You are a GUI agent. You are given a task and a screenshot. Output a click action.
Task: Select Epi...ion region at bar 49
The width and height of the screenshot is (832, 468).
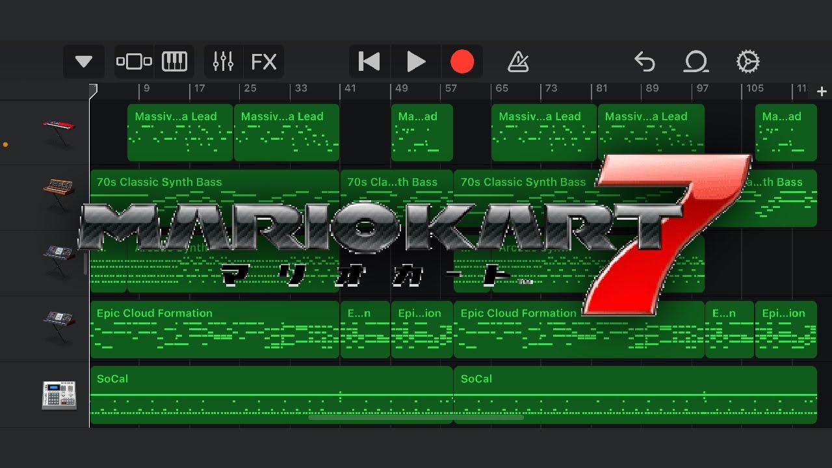pos(422,329)
